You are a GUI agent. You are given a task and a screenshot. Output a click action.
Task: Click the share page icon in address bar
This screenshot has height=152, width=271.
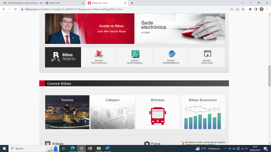coord(237,9)
